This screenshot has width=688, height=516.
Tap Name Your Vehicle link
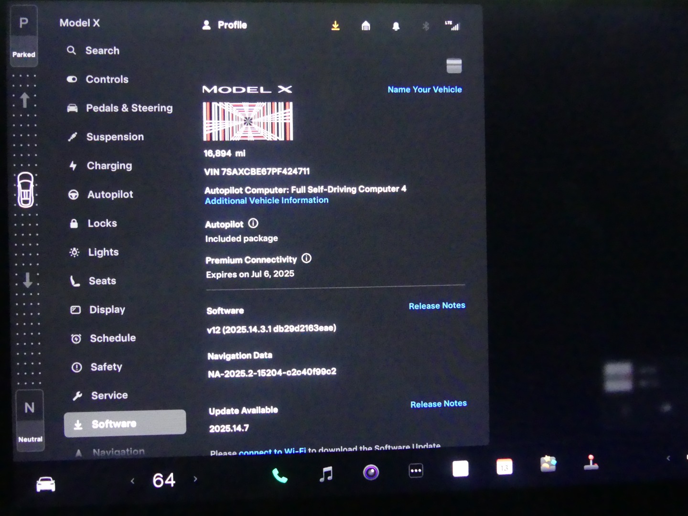tap(424, 89)
